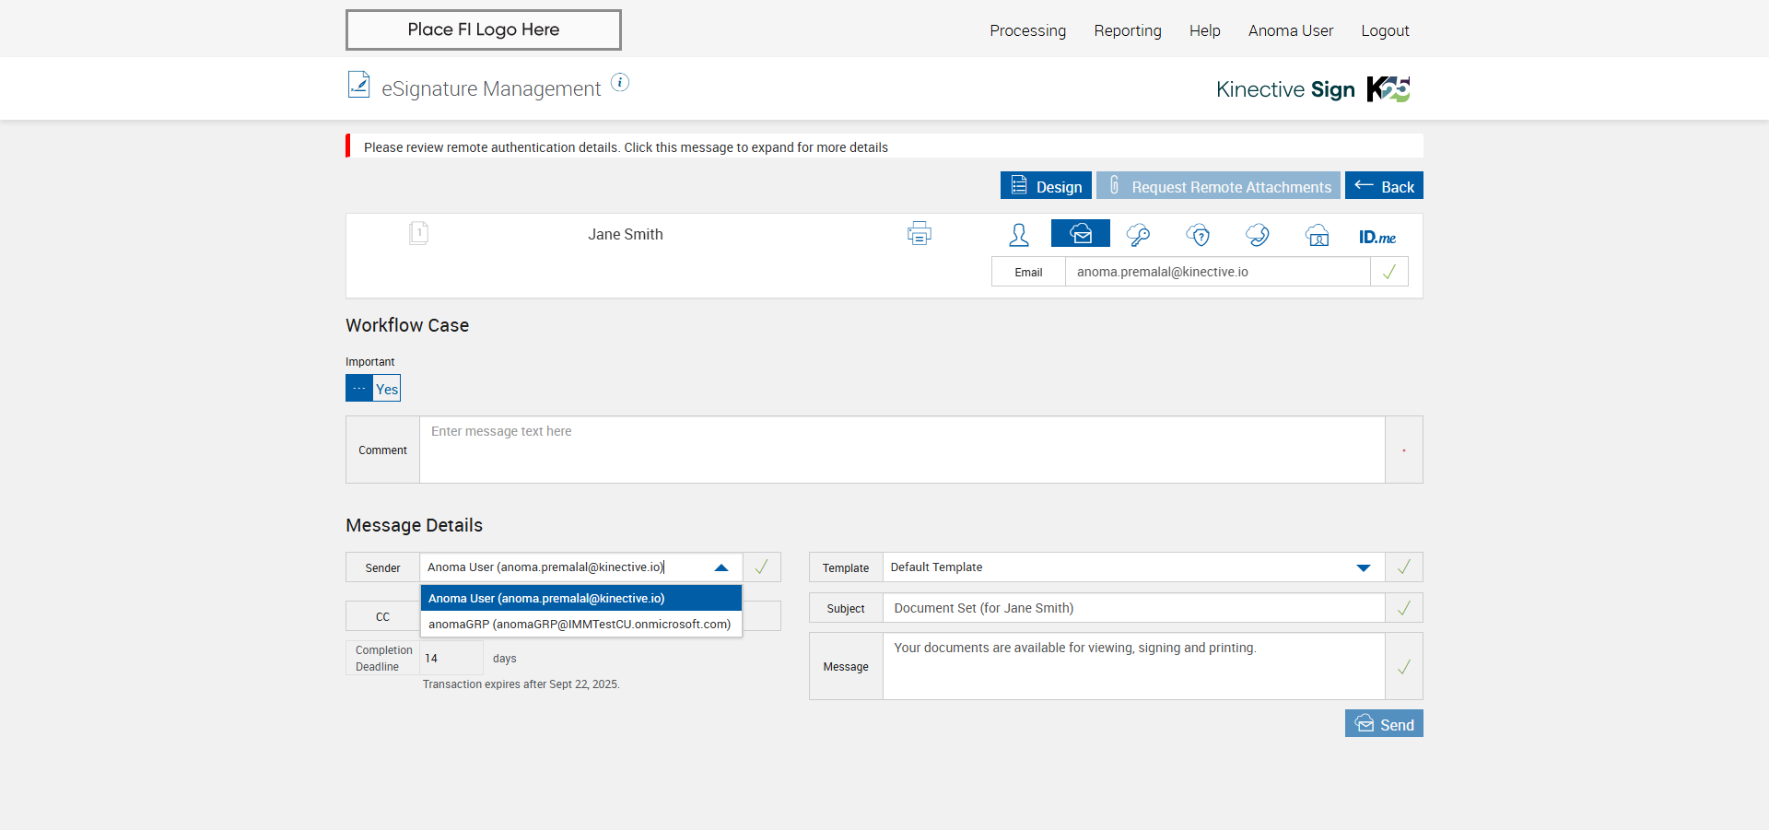1769x830 pixels.
Task: Expand the remote authentication review message
Action: 626,147
